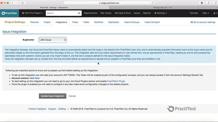Reload the page in address bar
218x122 pixels.
[x=152, y=3]
